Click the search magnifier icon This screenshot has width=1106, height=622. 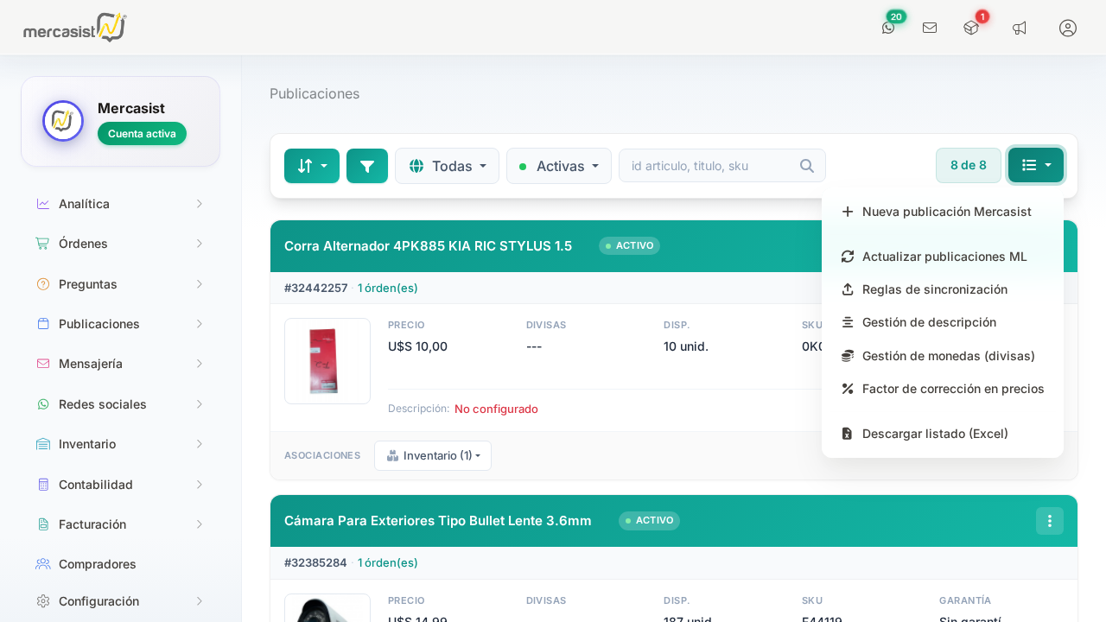(x=807, y=166)
